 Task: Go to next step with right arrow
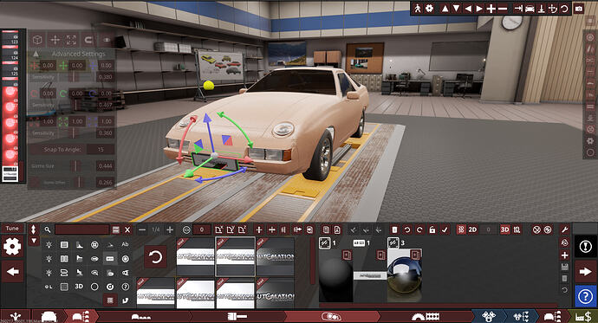[585, 272]
